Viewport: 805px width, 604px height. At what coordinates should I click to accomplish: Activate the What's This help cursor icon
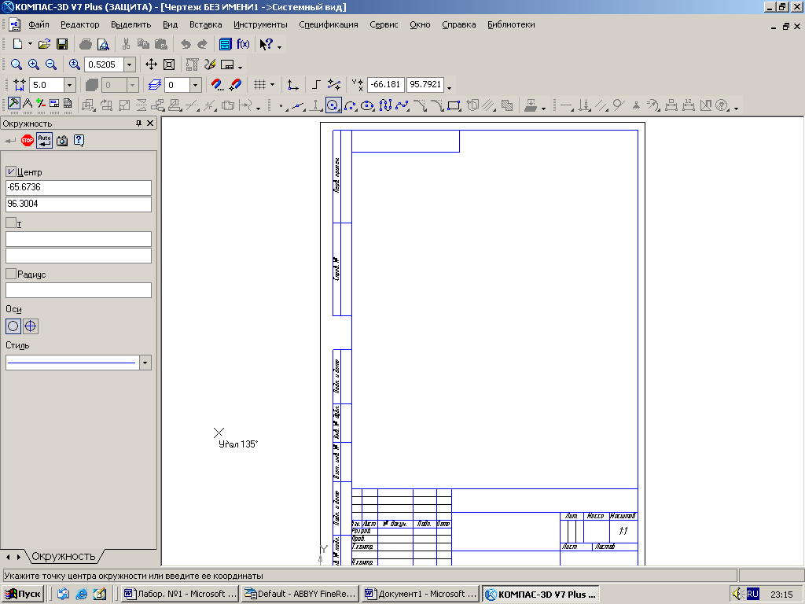(266, 44)
